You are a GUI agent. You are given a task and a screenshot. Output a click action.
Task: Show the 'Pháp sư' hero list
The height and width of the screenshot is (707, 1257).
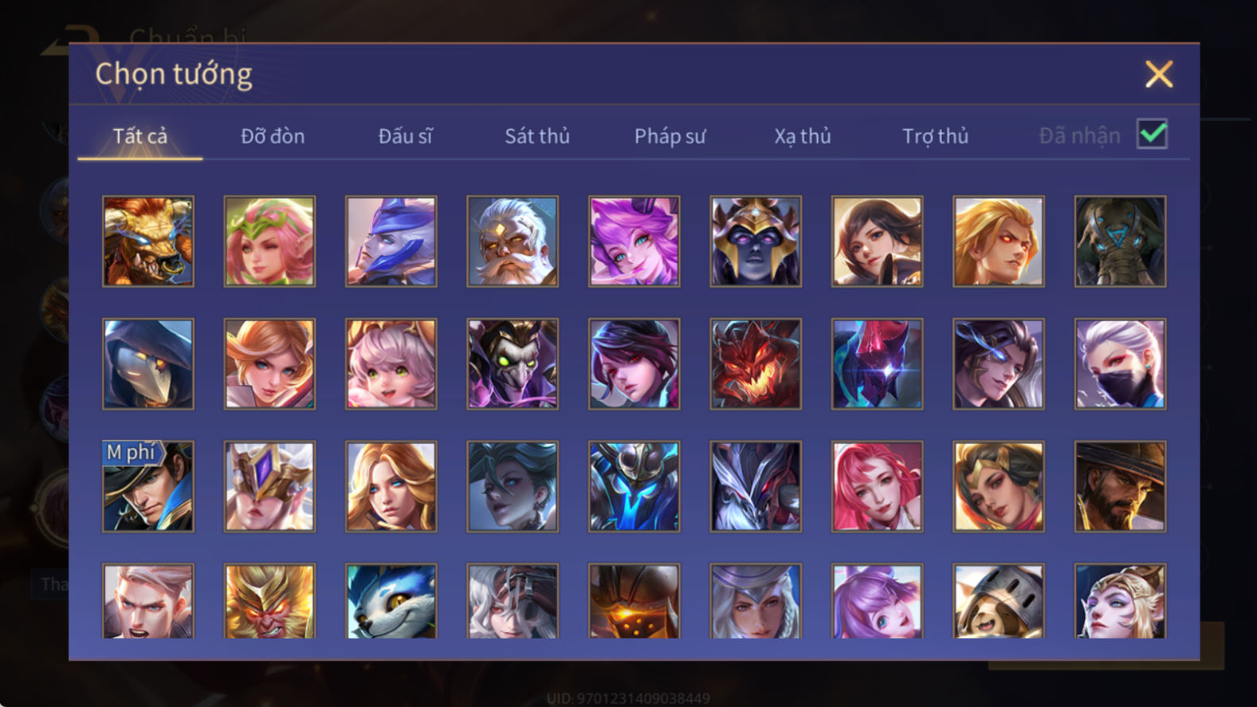(670, 136)
